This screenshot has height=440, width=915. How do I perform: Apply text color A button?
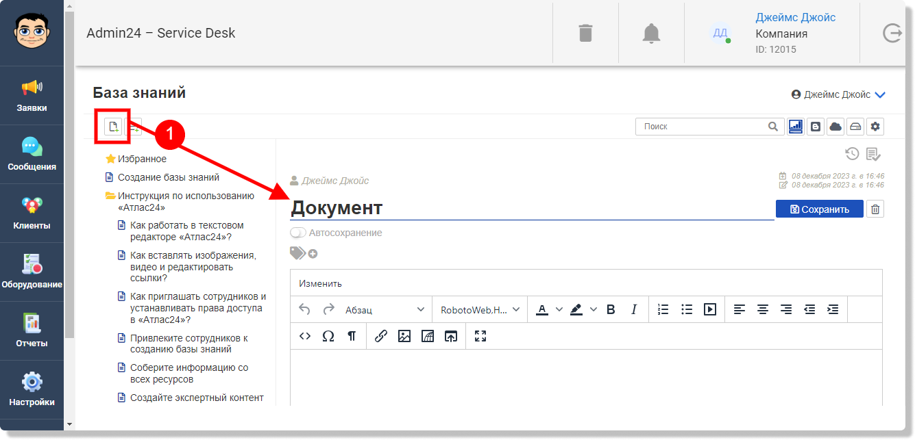542,309
